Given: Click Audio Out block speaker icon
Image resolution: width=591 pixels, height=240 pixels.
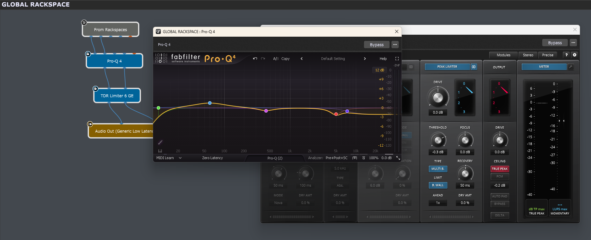Looking at the screenshot, I should click(x=90, y=124).
